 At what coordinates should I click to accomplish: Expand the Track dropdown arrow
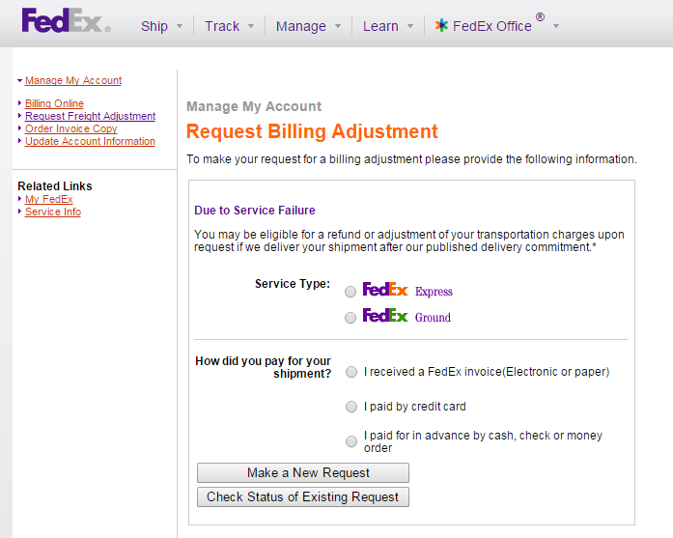click(x=251, y=26)
